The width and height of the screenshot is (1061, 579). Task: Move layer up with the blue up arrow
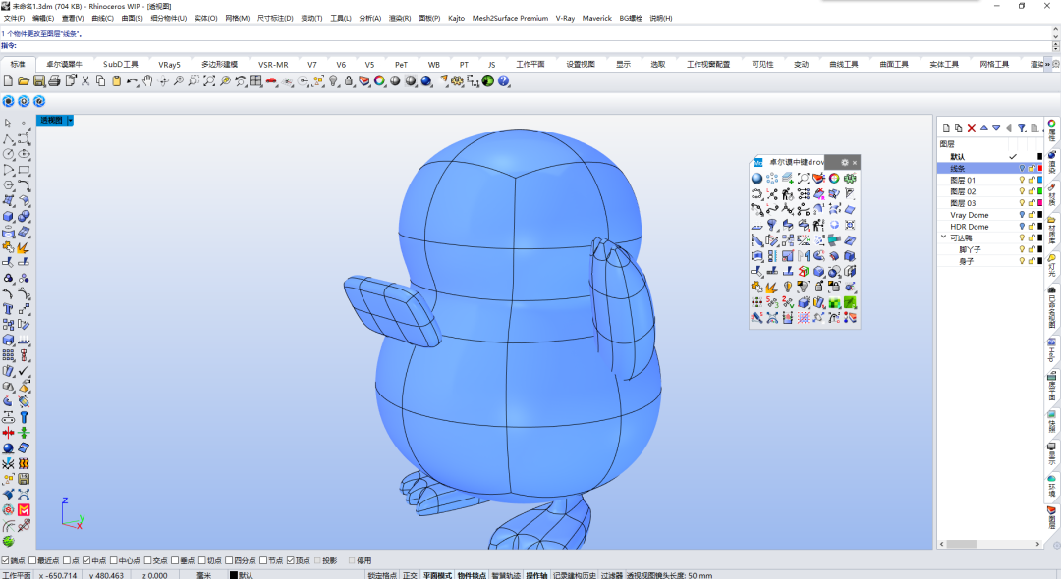(x=983, y=128)
